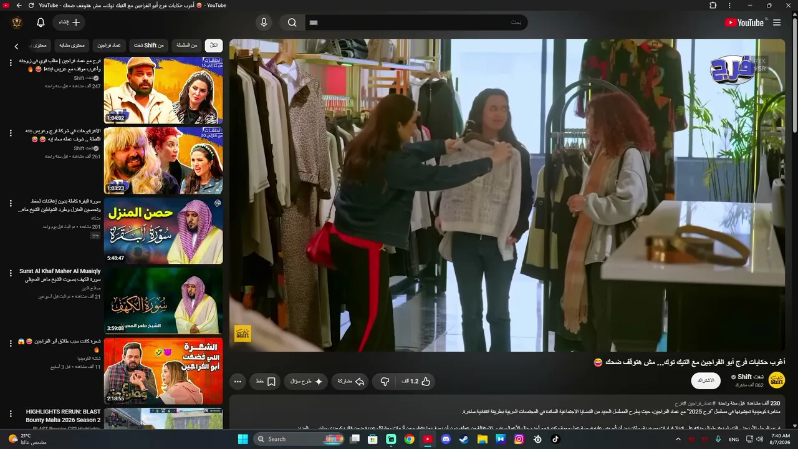Screen dimensions: 798x449
Task: Select the الكل (All) filter chip
Action: pos(214,46)
